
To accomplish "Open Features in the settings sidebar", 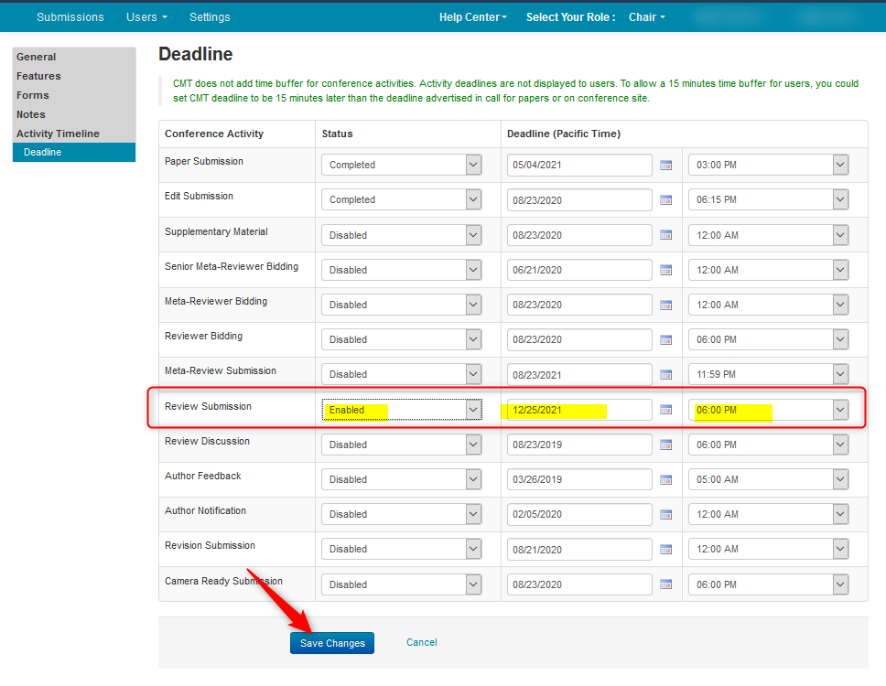I will 38,76.
